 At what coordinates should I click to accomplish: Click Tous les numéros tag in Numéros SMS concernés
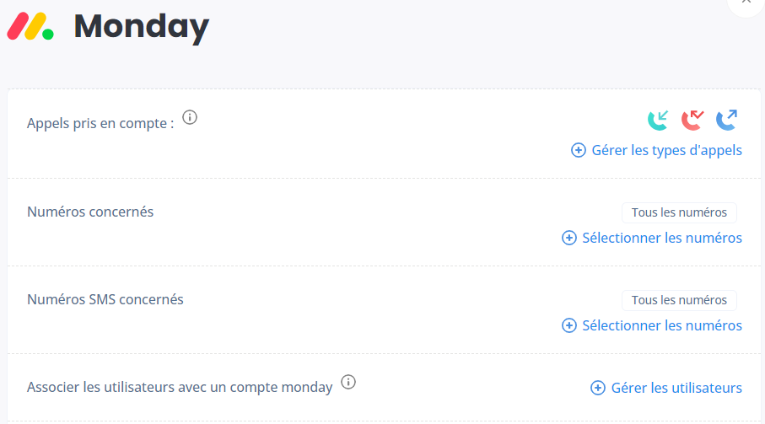[x=679, y=300]
